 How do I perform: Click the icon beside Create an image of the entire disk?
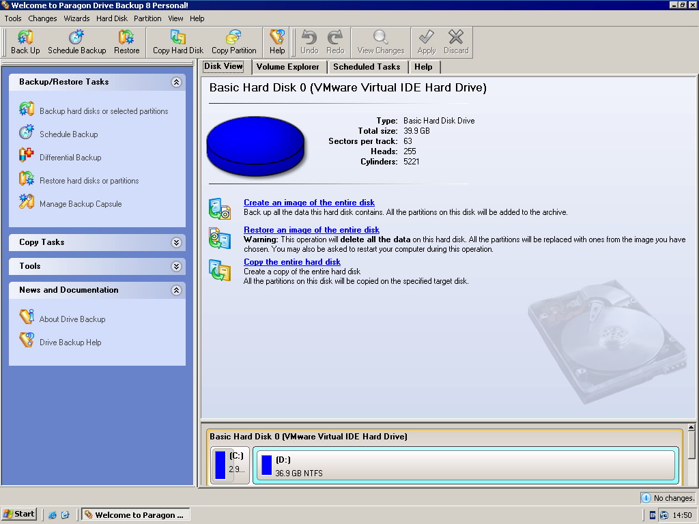(x=220, y=209)
